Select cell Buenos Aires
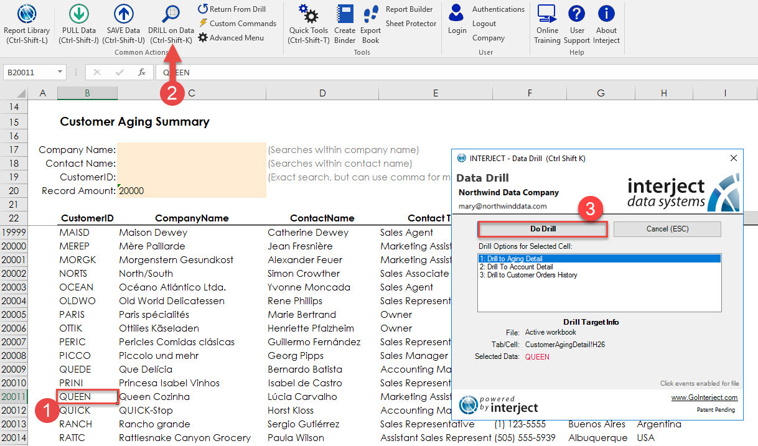758x446 pixels. 601,424
